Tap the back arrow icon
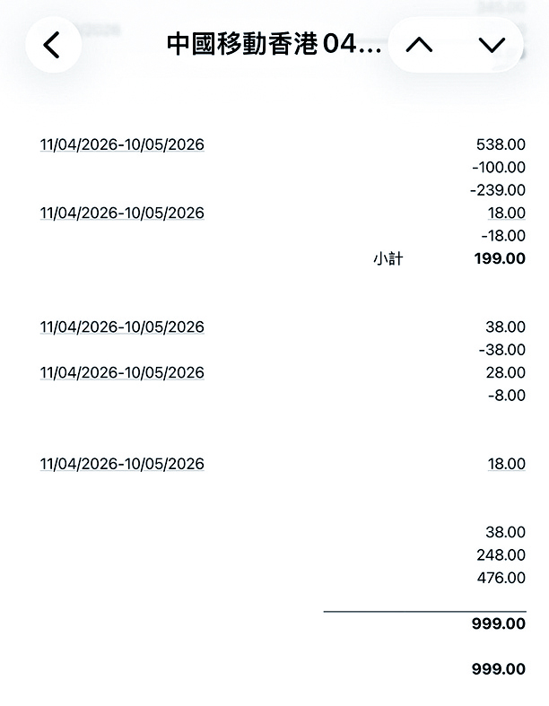Image resolution: width=549 pixels, height=706 pixels. coord(52,45)
